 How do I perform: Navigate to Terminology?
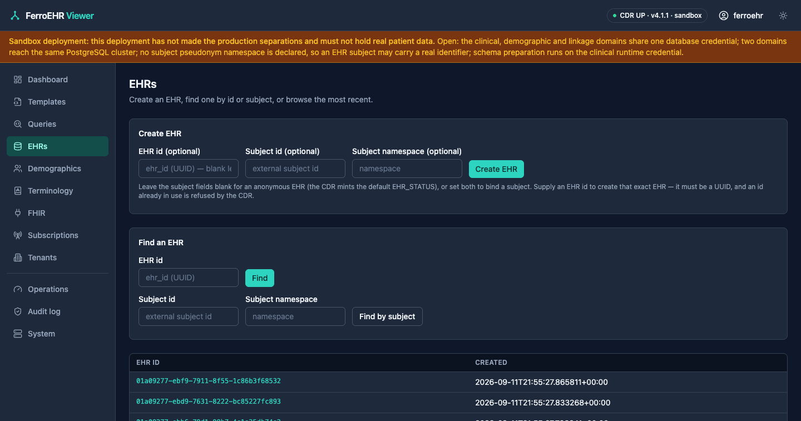coord(57,191)
